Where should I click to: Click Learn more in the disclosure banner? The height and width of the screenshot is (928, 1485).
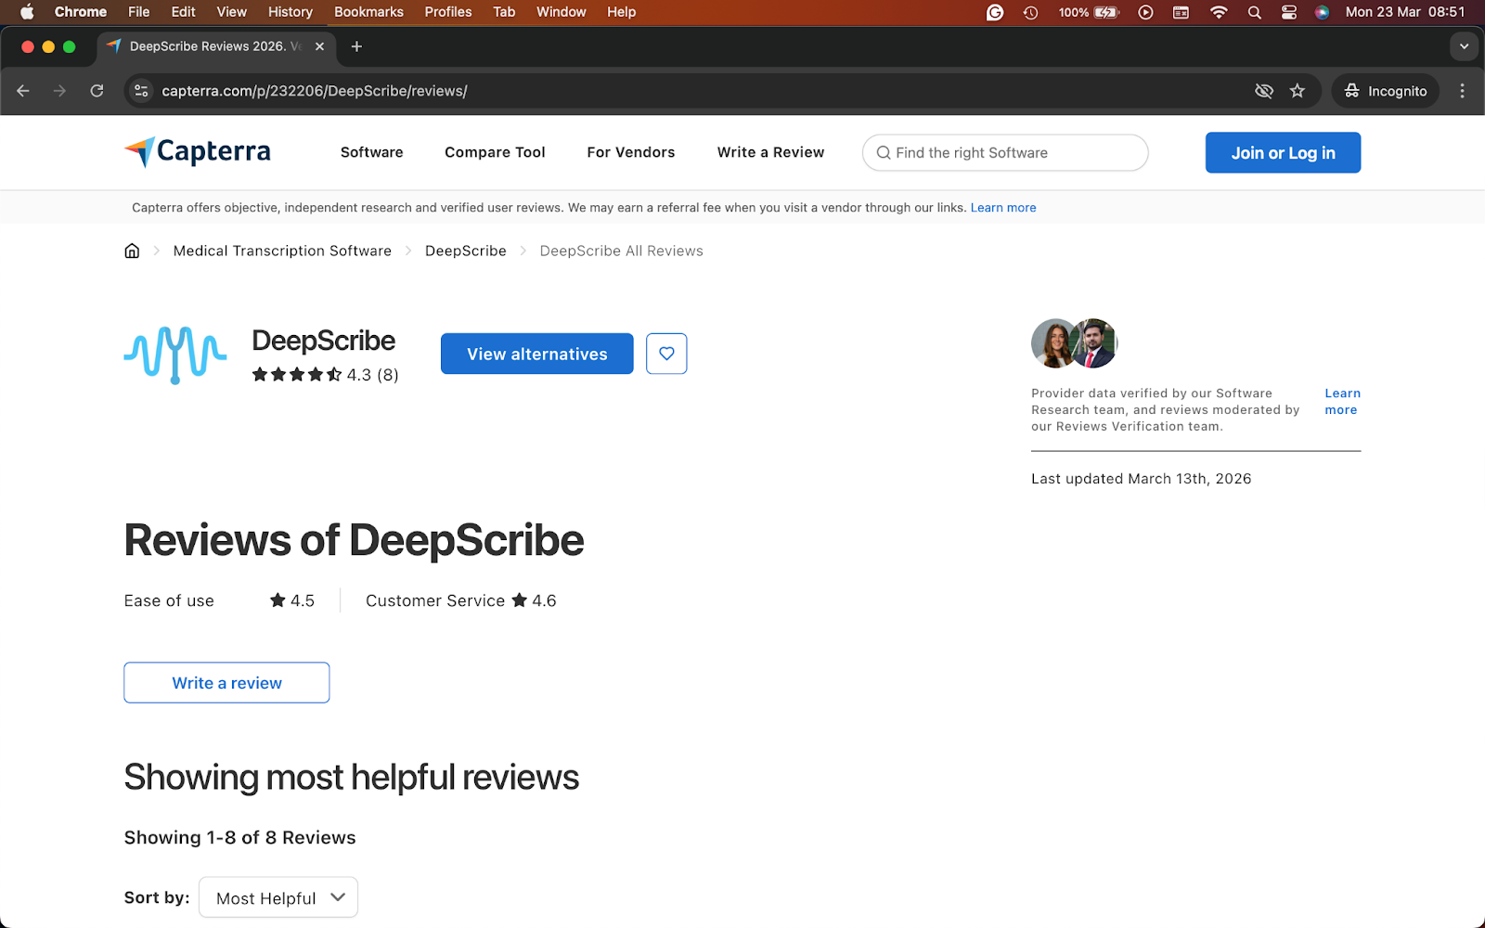click(x=1003, y=208)
